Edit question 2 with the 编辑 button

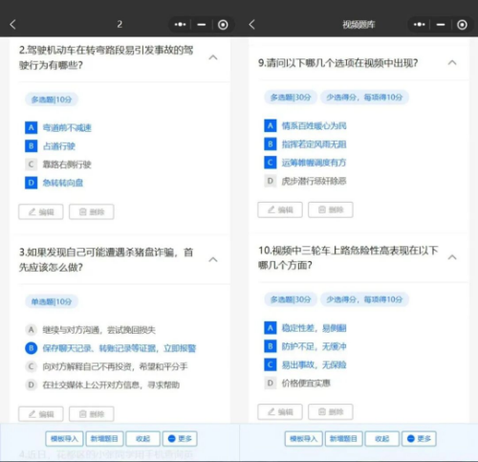pyautogui.click(x=41, y=212)
